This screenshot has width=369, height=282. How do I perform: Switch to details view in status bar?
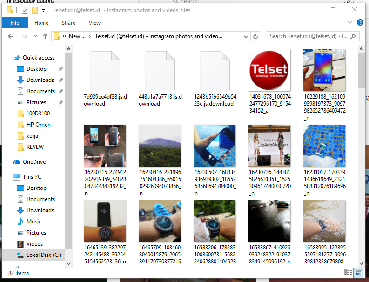[x=348, y=273]
